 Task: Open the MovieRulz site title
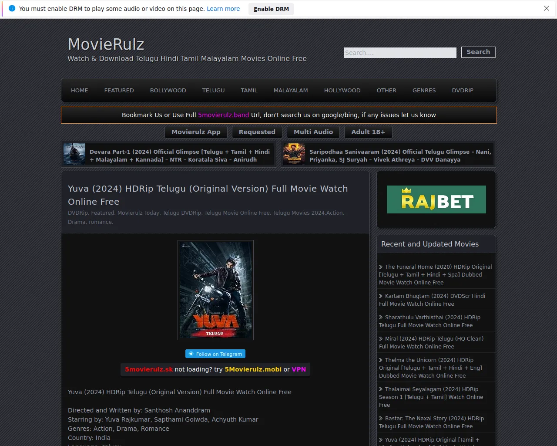[106, 44]
